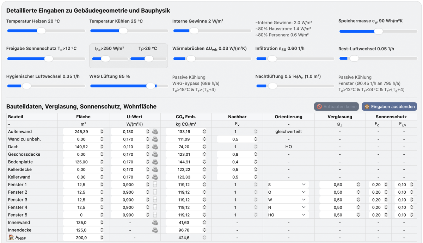Click the Fenster 2 Verglasung g-value stepper
The height and width of the screenshot is (243, 423).
(x=358, y=192)
